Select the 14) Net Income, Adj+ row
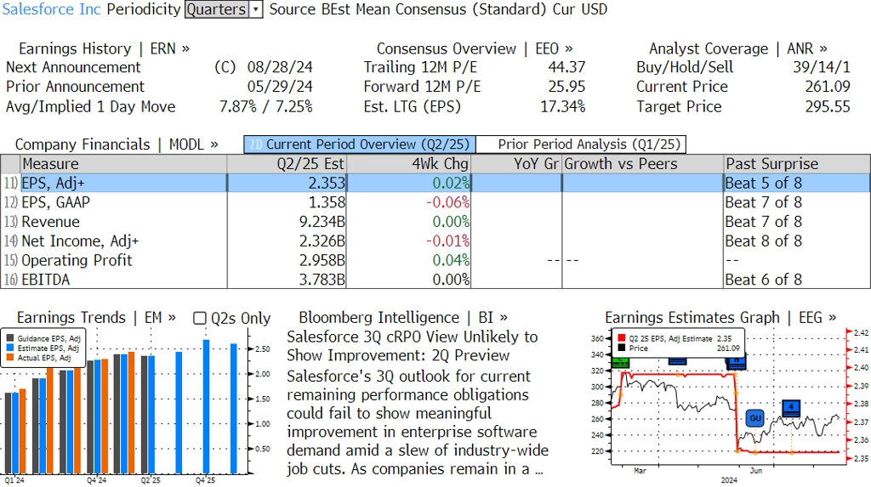 pos(435,241)
